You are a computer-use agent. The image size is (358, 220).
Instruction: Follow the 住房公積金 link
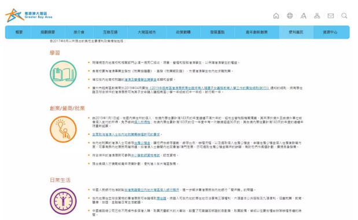(142, 143)
